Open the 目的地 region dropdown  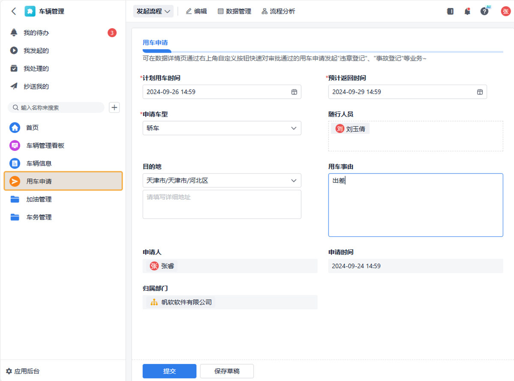point(221,180)
